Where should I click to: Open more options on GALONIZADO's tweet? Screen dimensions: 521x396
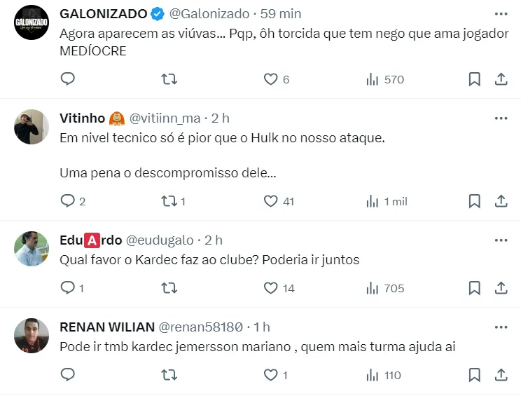pos(501,13)
